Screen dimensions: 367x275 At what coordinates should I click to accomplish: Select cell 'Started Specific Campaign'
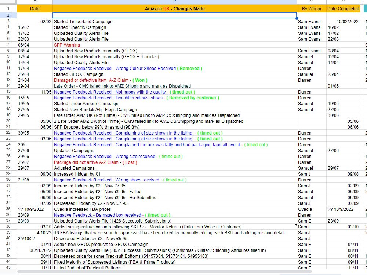click(175, 27)
